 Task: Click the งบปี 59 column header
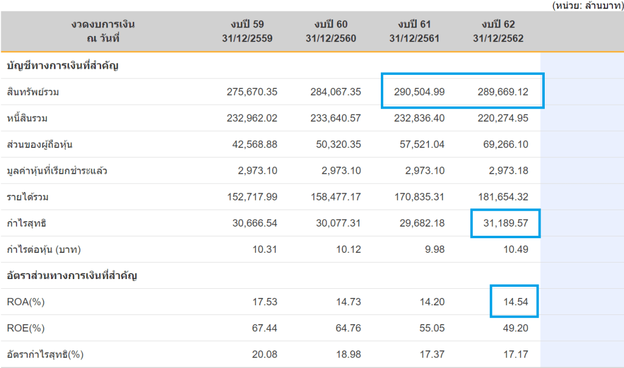(x=247, y=31)
